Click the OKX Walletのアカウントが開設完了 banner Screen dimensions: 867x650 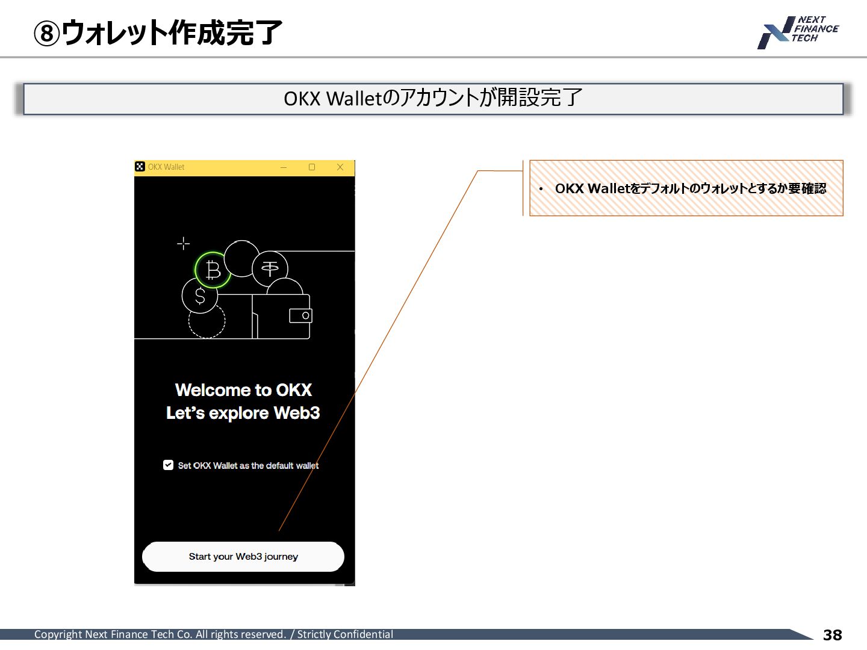coord(433,98)
